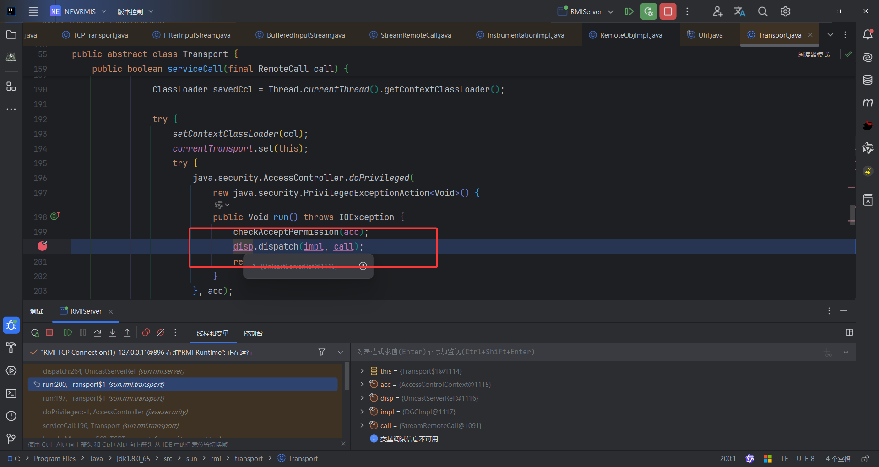879x467 pixels.
Task: Open the Services tool window icon
Action: [x=11, y=371]
